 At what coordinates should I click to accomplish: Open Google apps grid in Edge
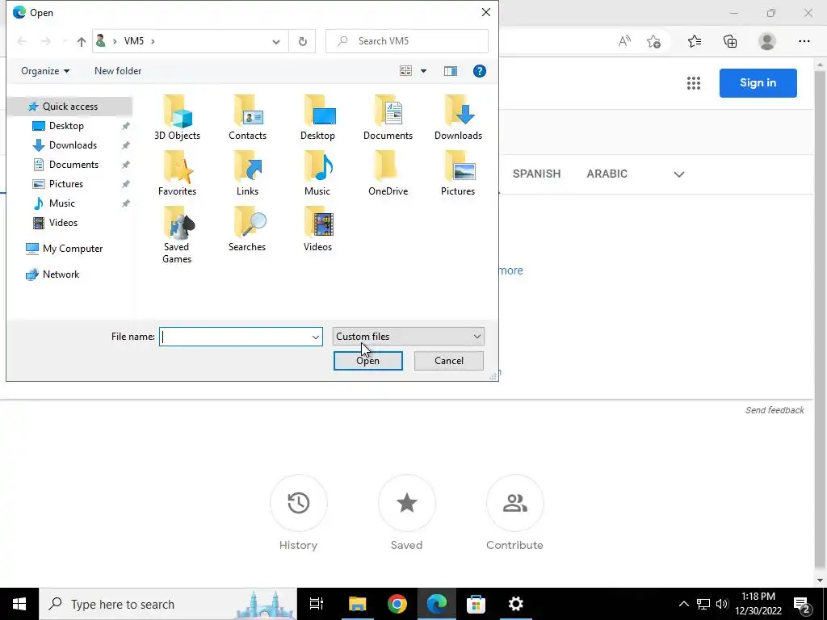pos(694,83)
